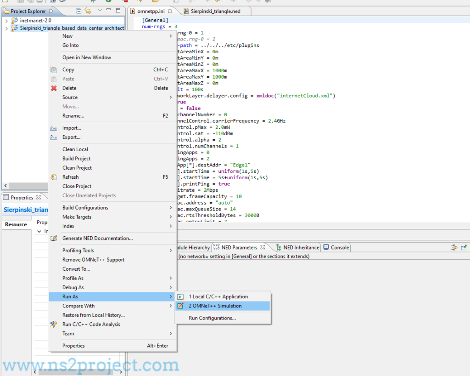Click Copy in the context menu
Viewport: 470px width, 376px height.
[112, 69]
